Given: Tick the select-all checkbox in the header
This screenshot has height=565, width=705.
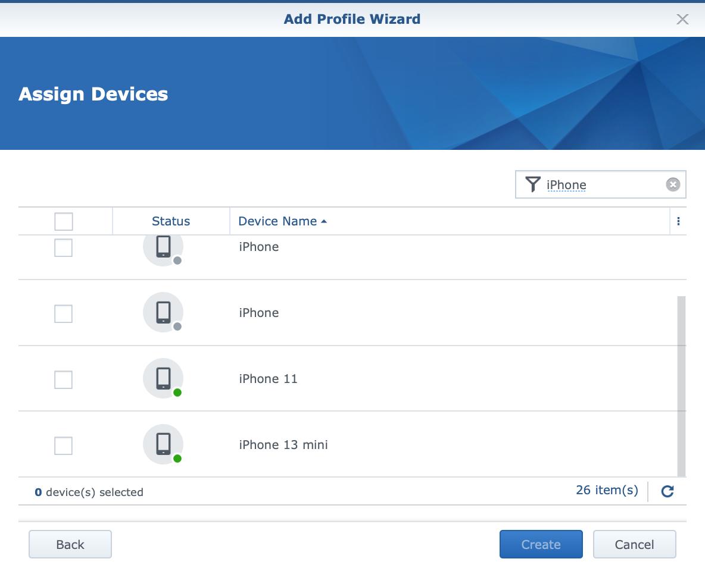Looking at the screenshot, I should pos(63,221).
